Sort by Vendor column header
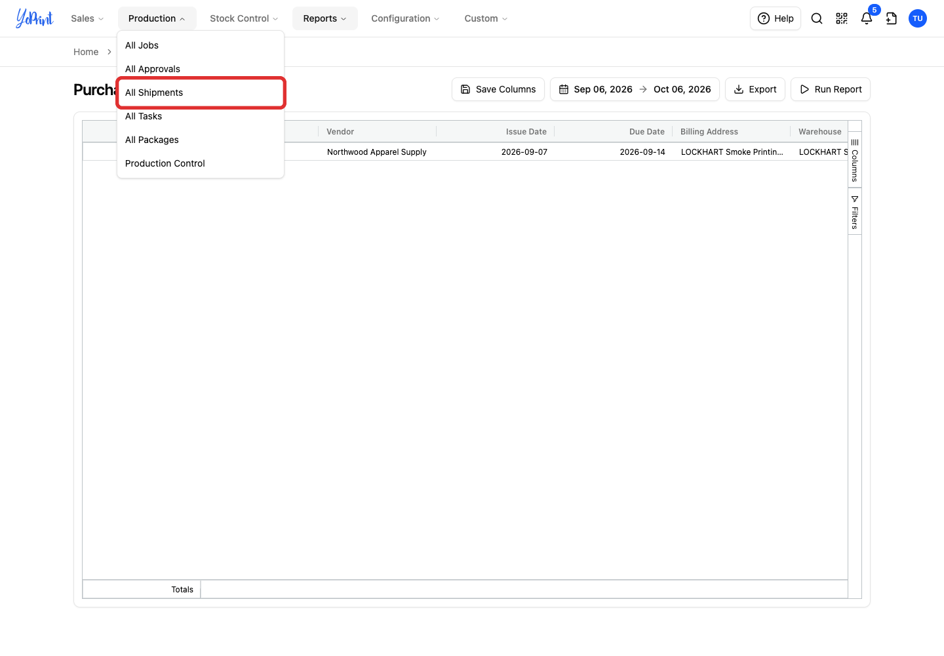This screenshot has width=944, height=656. (378, 132)
